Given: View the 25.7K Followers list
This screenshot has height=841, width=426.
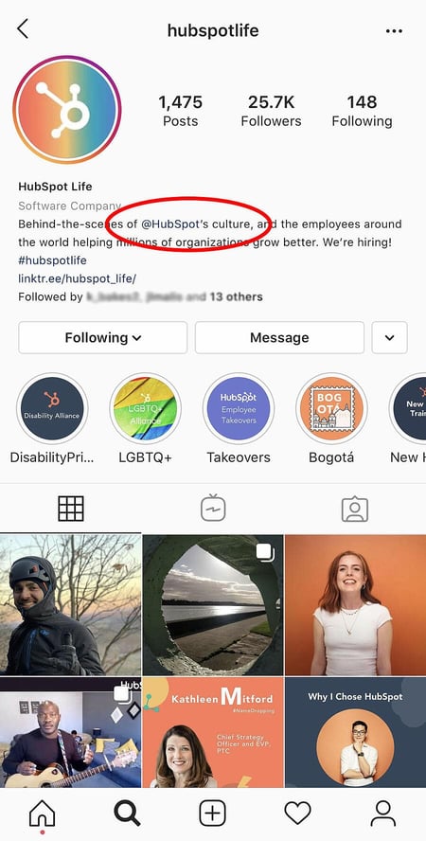Looking at the screenshot, I should click(x=271, y=111).
